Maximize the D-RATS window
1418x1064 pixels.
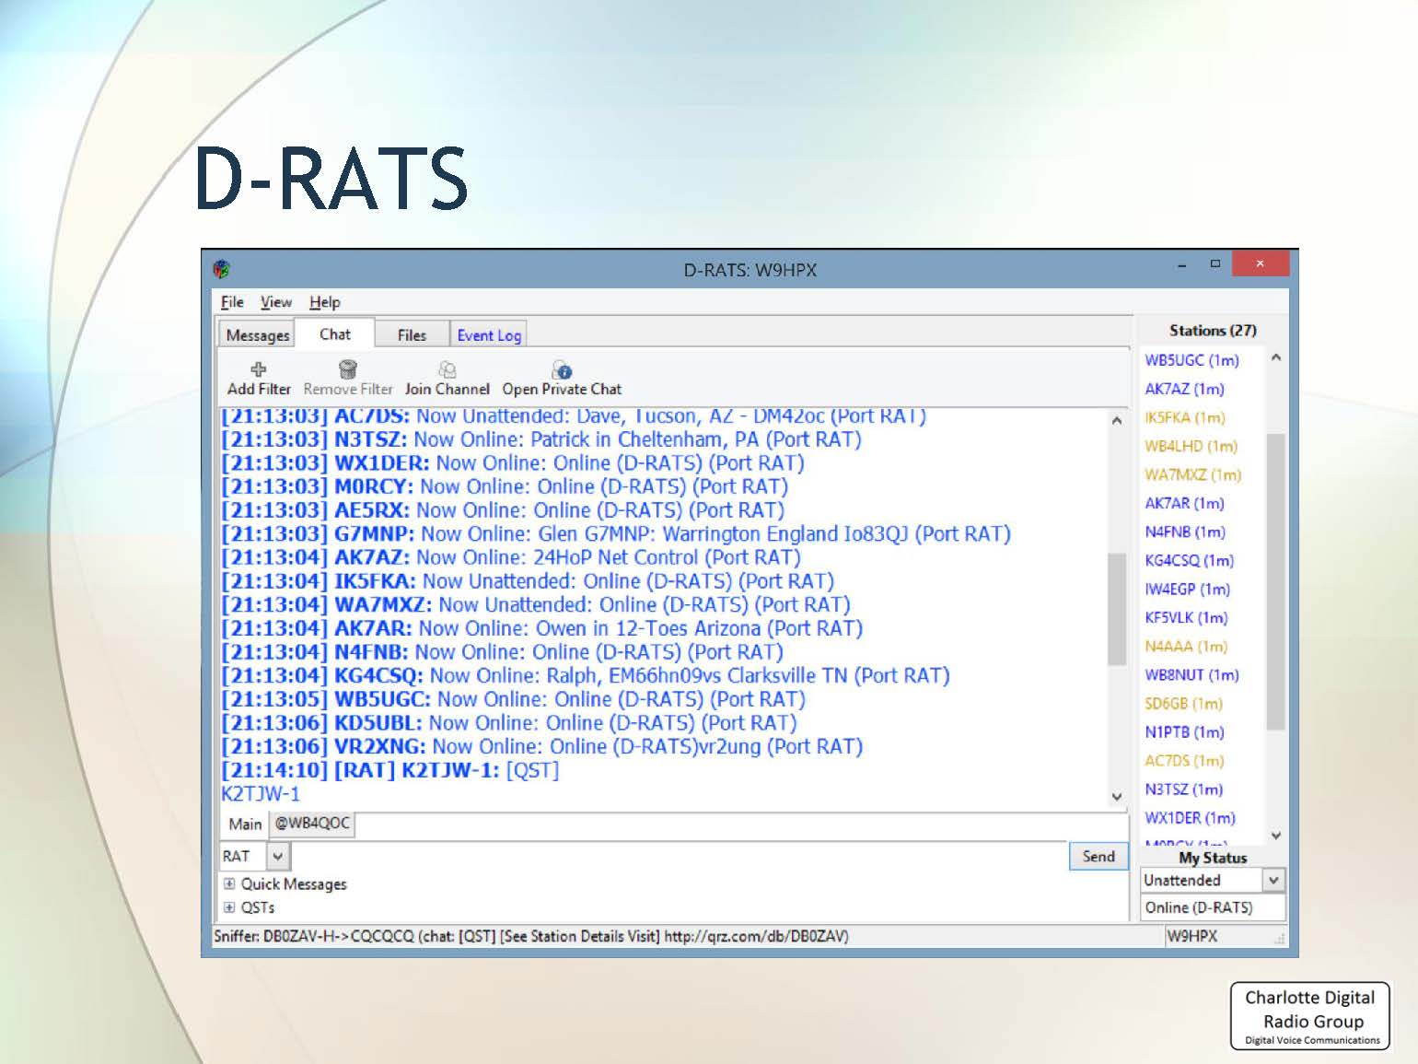[x=1215, y=263]
